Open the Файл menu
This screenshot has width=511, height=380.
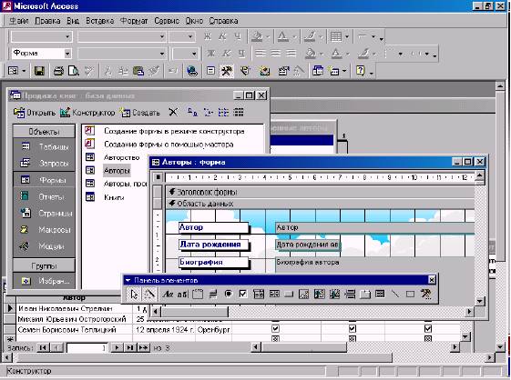[18, 21]
